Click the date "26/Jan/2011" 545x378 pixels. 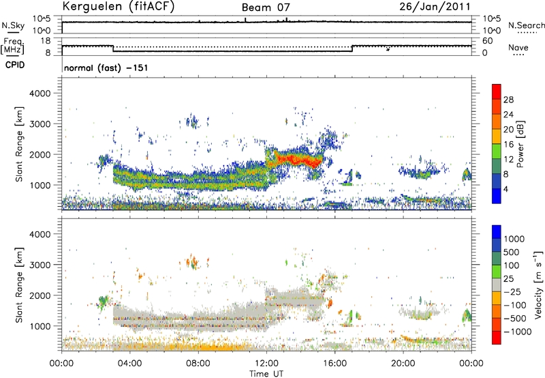[435, 7]
